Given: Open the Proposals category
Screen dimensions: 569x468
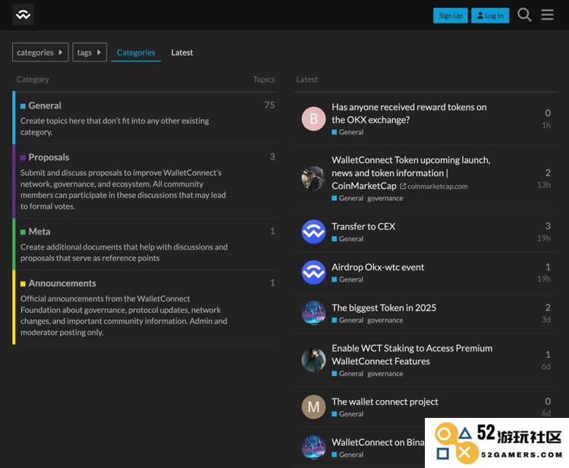Looking at the screenshot, I should (49, 157).
